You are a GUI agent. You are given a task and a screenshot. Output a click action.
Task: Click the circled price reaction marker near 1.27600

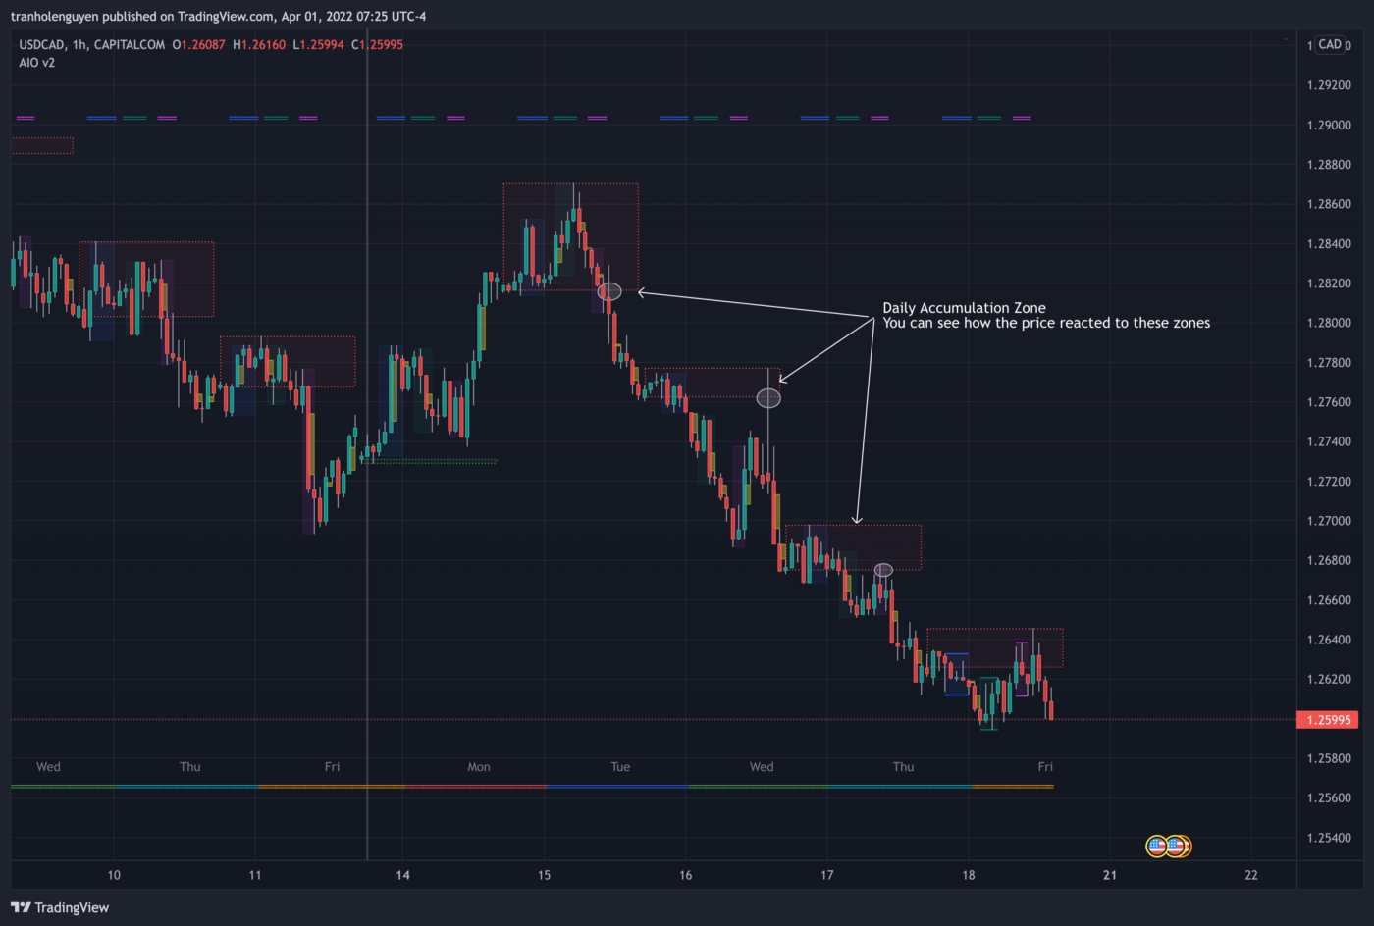point(768,397)
